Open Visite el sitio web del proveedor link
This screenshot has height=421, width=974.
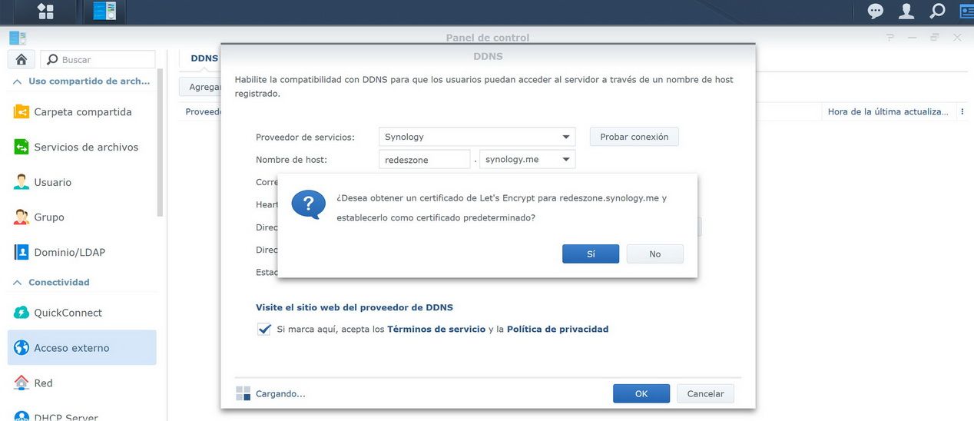click(354, 307)
